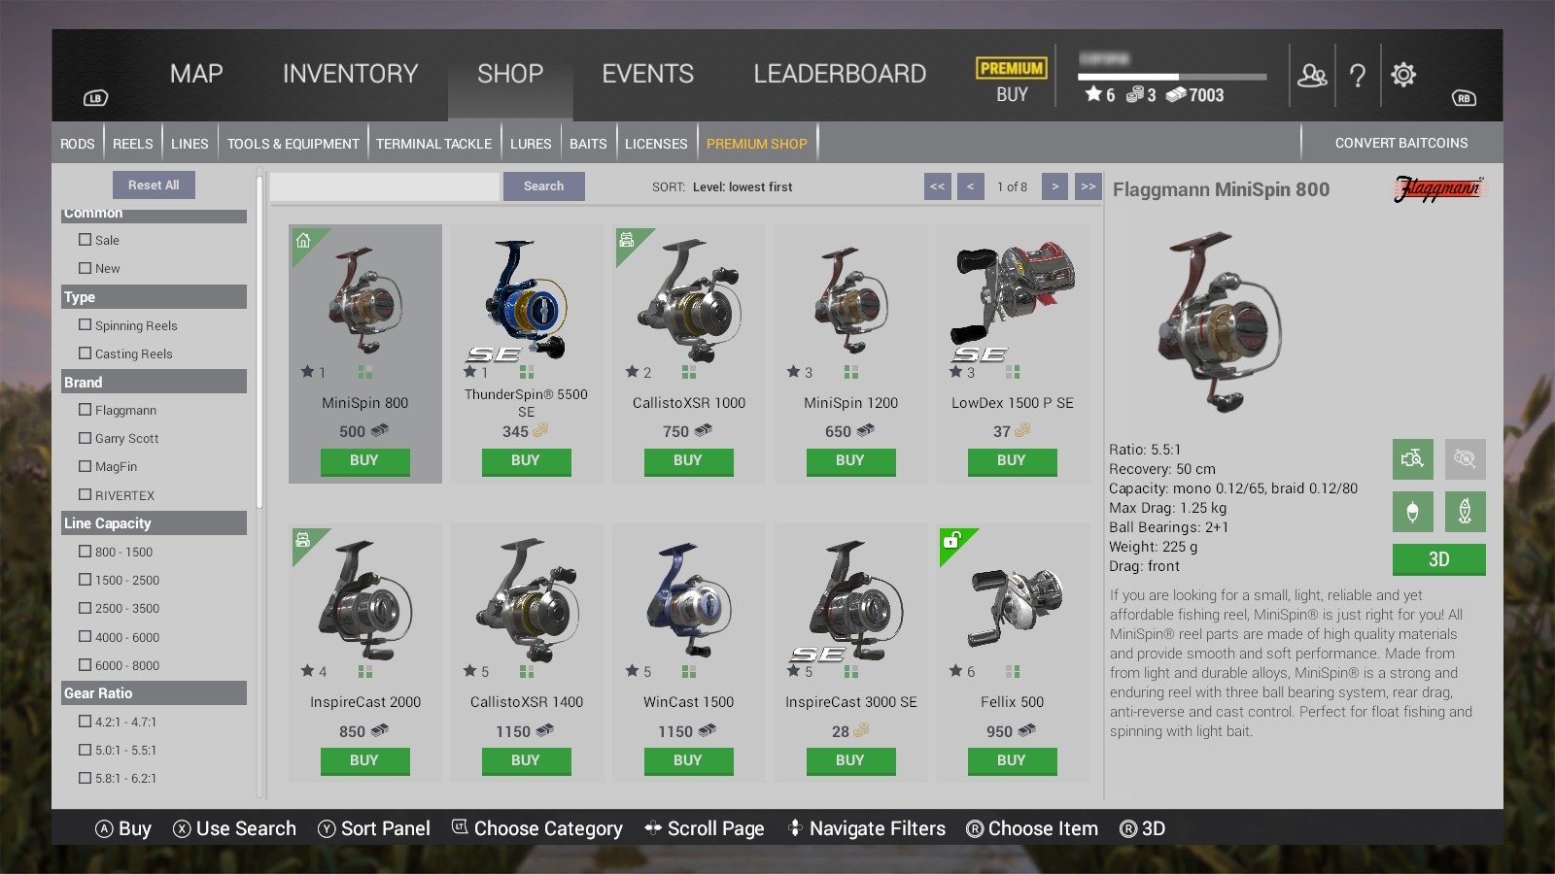This screenshot has height=874, width=1555.
Task: Click the spinning reel type icon
Action: click(x=1412, y=458)
